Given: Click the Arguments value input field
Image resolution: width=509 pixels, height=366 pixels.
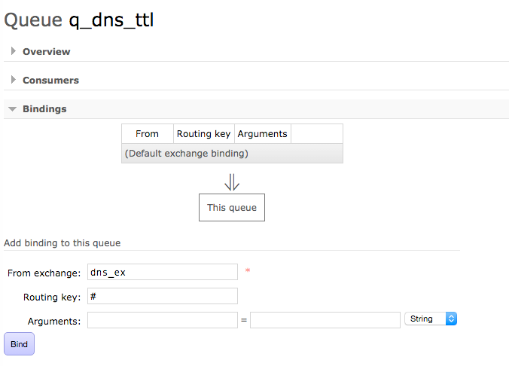Looking at the screenshot, I should click(x=325, y=320).
